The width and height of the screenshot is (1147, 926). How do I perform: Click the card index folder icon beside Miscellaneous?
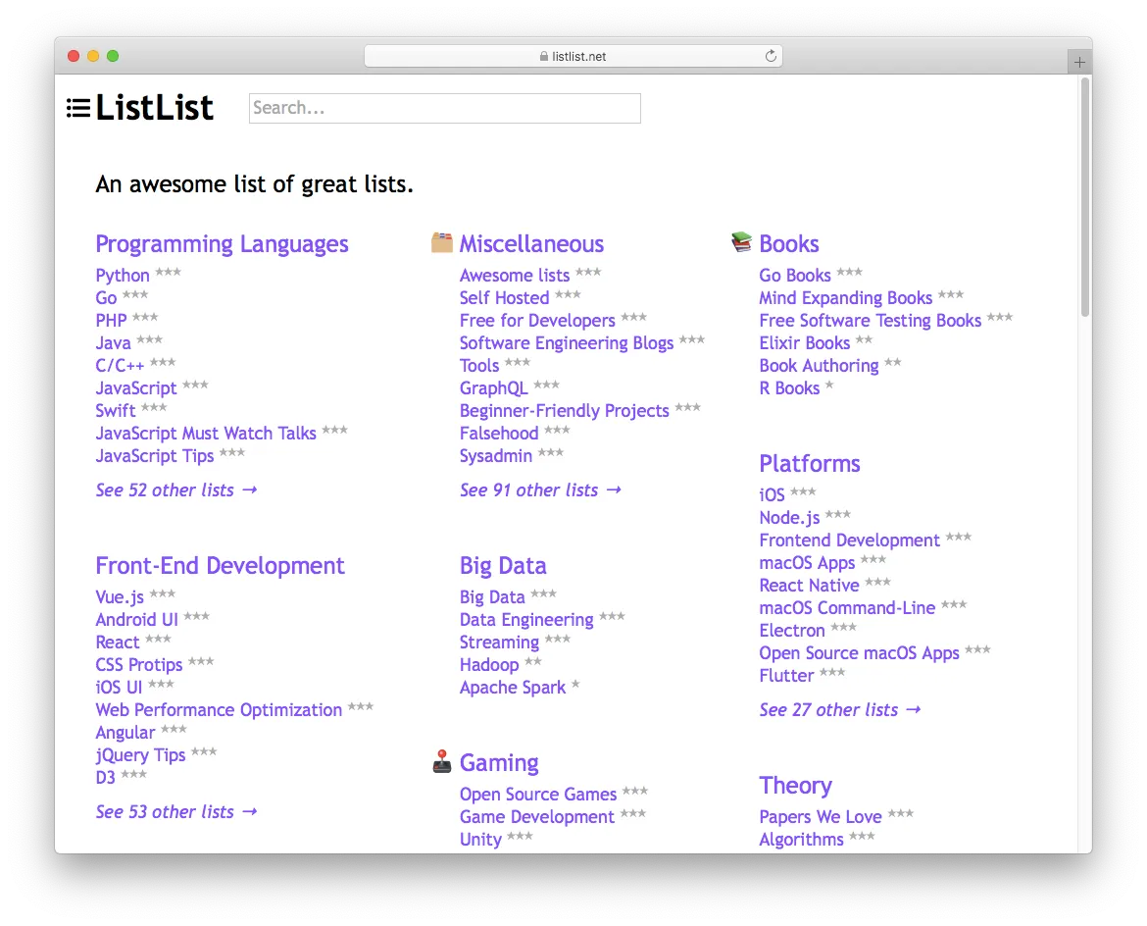coord(443,242)
